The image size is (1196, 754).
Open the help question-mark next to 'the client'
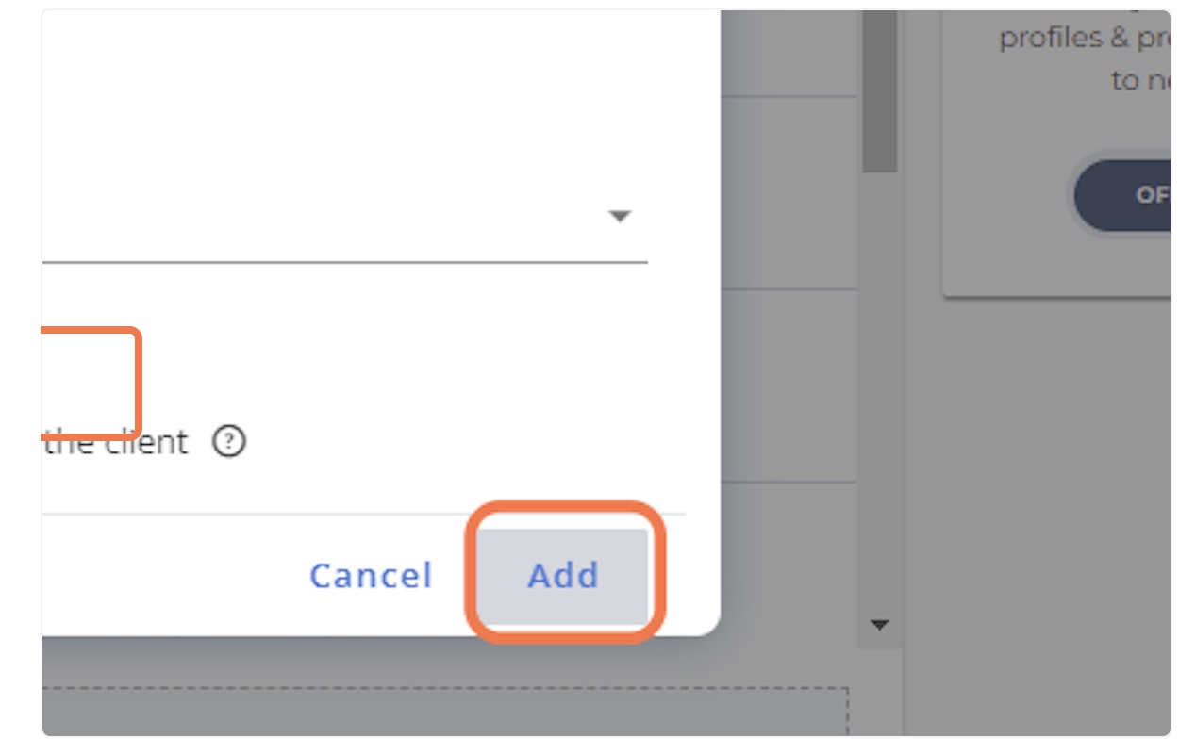tap(229, 441)
